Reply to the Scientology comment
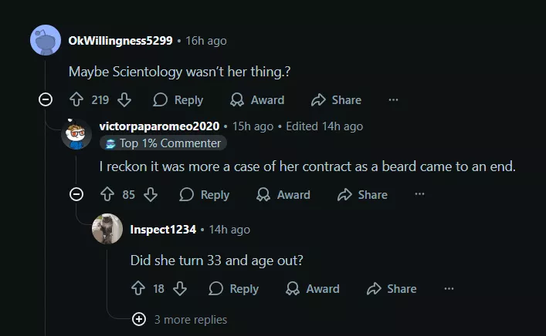Viewport: 546px width, 336px height. point(178,100)
